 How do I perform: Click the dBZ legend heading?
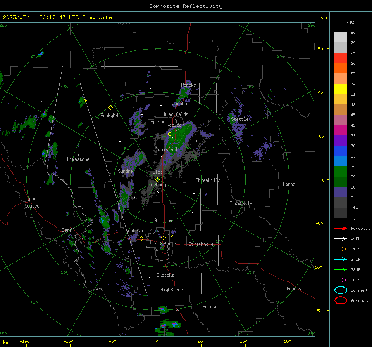tap(351, 22)
